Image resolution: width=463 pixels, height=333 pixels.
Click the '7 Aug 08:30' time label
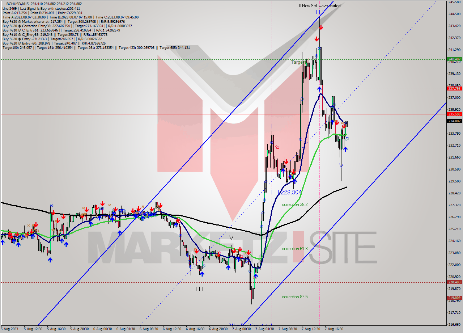coord(288,329)
